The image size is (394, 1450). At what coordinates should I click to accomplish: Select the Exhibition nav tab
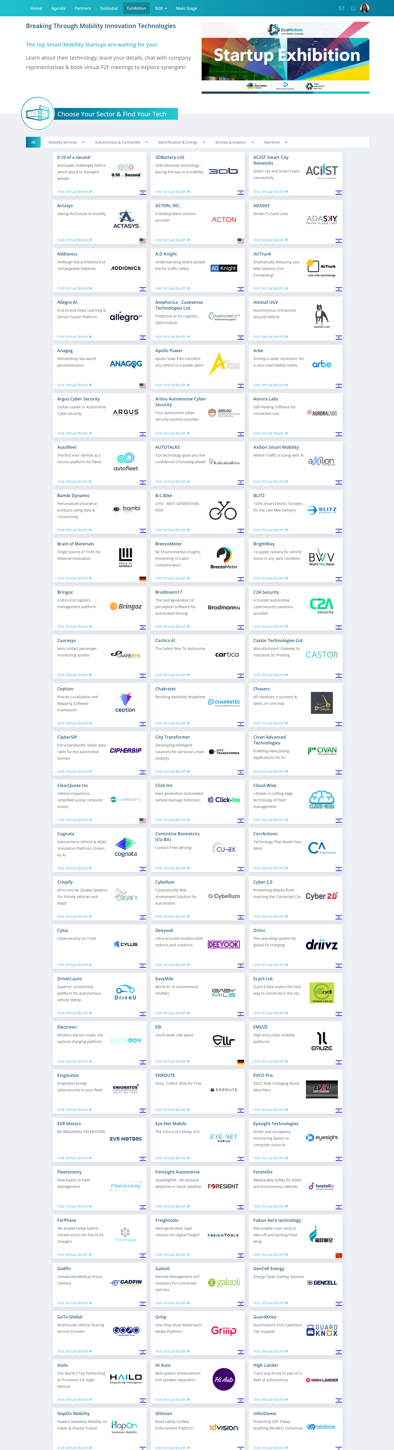[x=137, y=8]
